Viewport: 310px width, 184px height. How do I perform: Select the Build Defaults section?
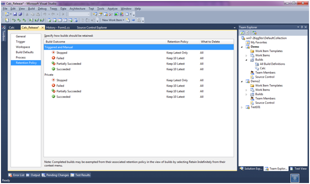pos(25,52)
